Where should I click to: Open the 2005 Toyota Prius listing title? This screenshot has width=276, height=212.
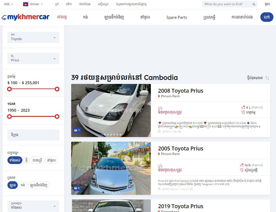[181, 148]
